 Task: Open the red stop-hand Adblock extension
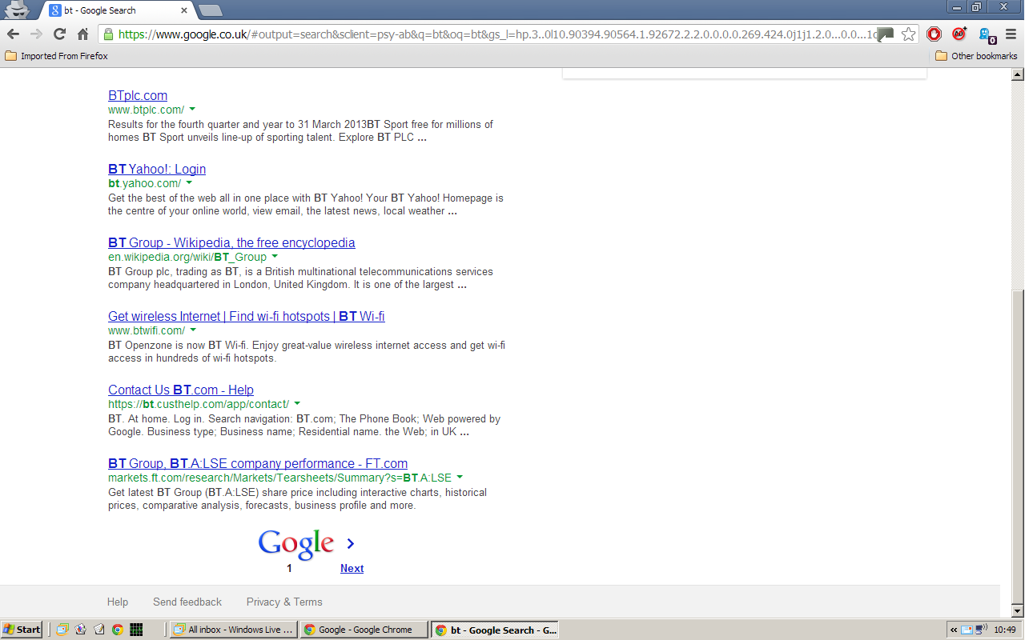(x=934, y=34)
